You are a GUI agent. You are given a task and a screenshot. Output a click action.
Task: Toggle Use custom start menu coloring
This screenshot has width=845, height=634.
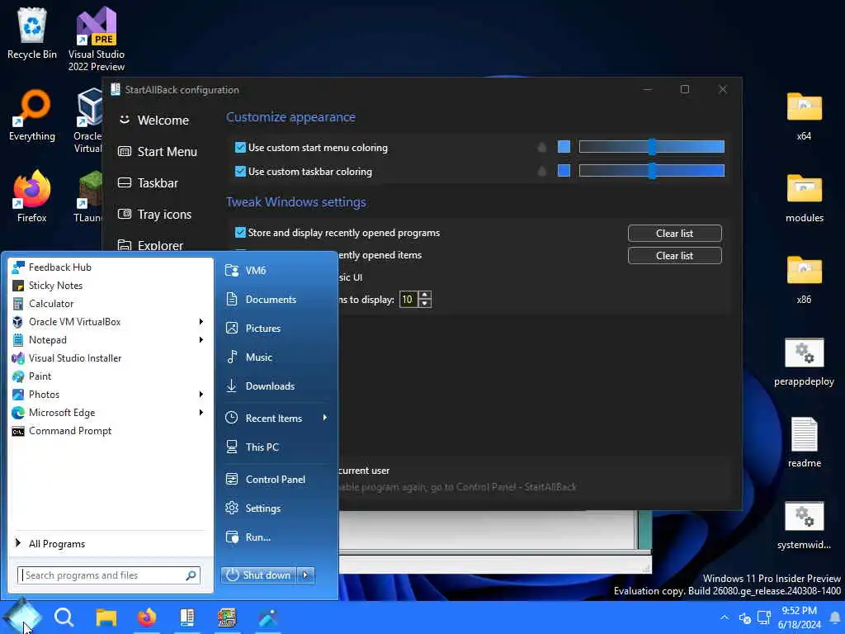tap(240, 147)
